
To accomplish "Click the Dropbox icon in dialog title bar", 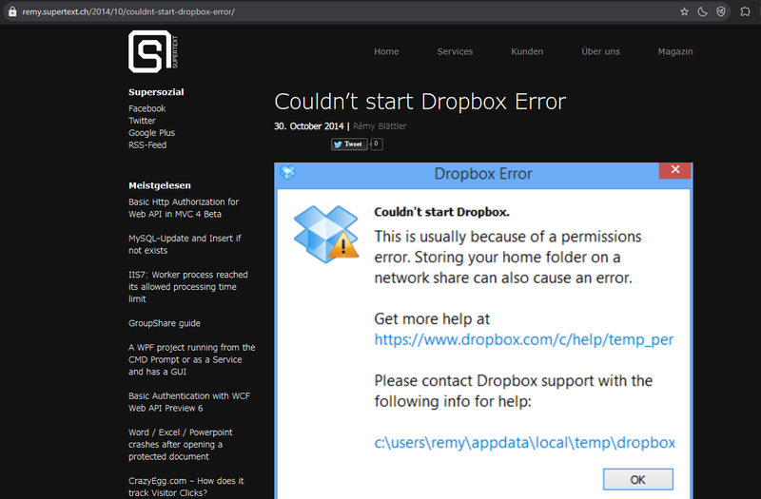I will pos(287,172).
